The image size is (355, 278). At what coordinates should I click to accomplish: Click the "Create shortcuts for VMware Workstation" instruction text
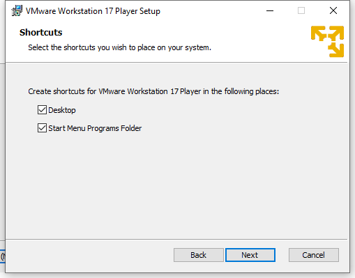153,91
